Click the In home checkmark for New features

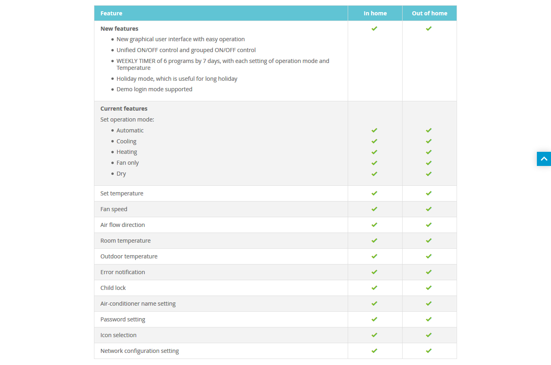pos(374,29)
